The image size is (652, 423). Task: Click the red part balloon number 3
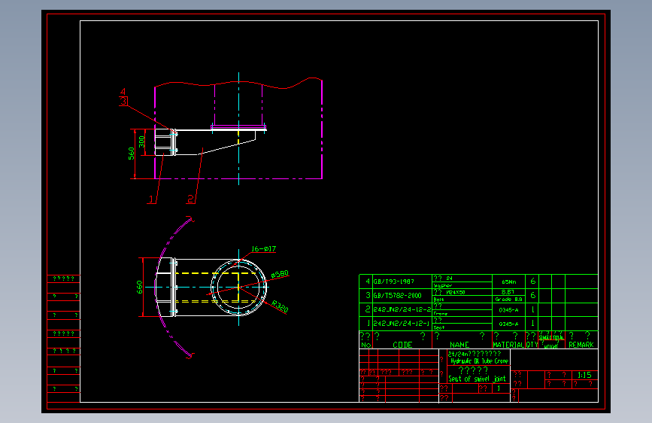pos(123,101)
